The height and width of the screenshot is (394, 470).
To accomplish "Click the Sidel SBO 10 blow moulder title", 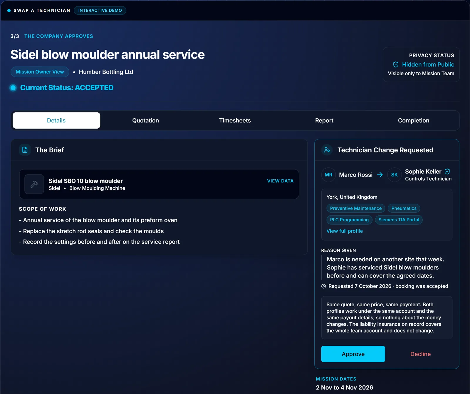I will click(x=86, y=181).
